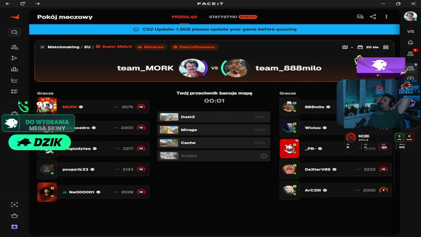Go back with the left arrow
Viewport: 421px width, 237px height.
point(8,4)
